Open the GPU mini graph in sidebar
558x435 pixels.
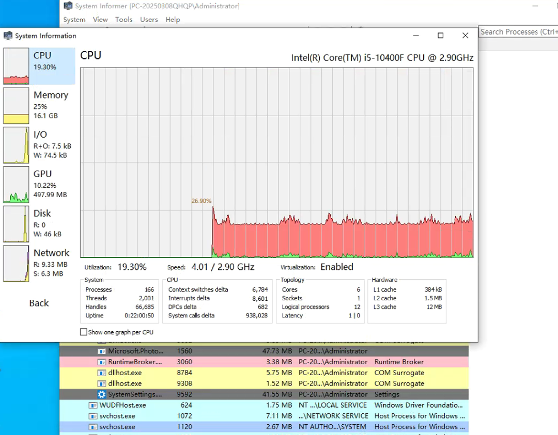coord(16,184)
